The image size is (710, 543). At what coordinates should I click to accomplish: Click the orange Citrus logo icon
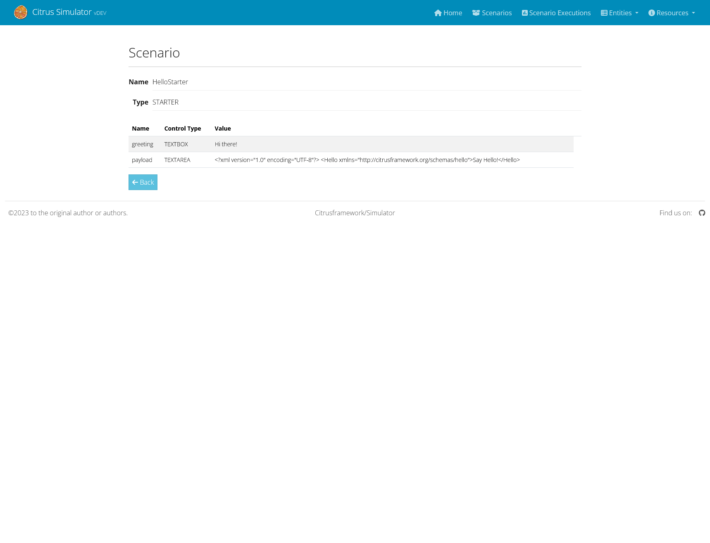(20, 12)
